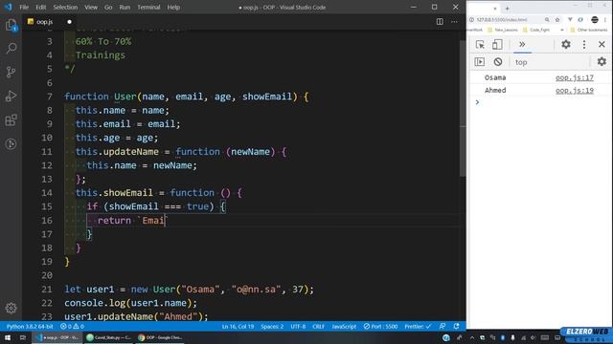This screenshot has height=344, width=613.
Task: Open the Source Control view
Action: click(x=11, y=72)
